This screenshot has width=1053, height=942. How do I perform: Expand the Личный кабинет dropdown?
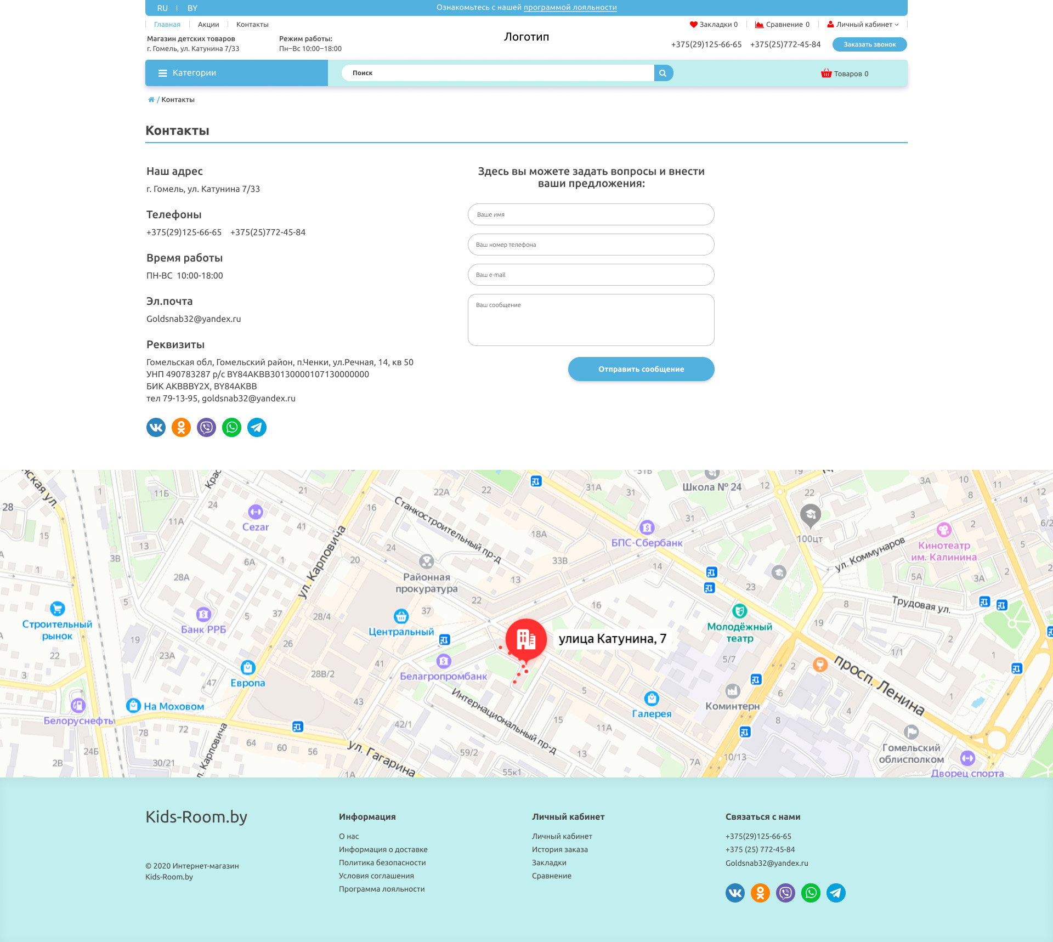(x=863, y=25)
